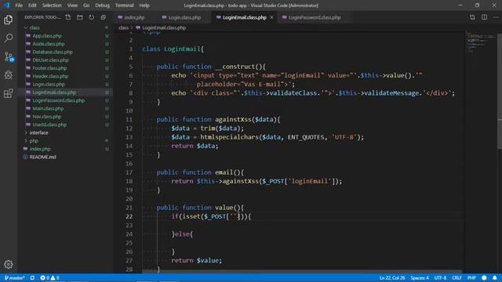Open Database.class.php from the file tree
The height and width of the screenshot is (282, 502).
[x=53, y=52]
